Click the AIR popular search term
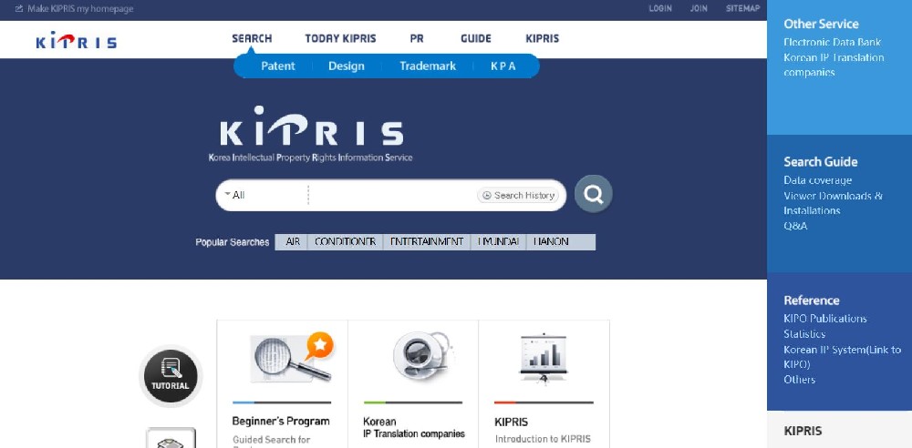This screenshot has height=448, width=912. click(x=293, y=241)
